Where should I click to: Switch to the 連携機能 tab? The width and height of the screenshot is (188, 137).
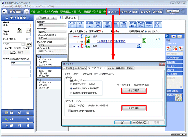click(x=120, y=68)
